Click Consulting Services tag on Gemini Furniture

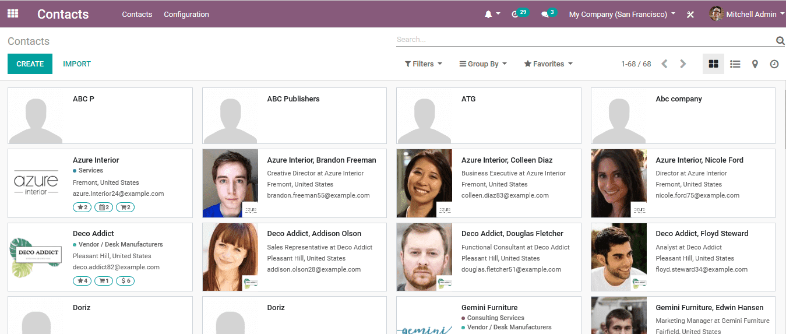tap(493, 318)
